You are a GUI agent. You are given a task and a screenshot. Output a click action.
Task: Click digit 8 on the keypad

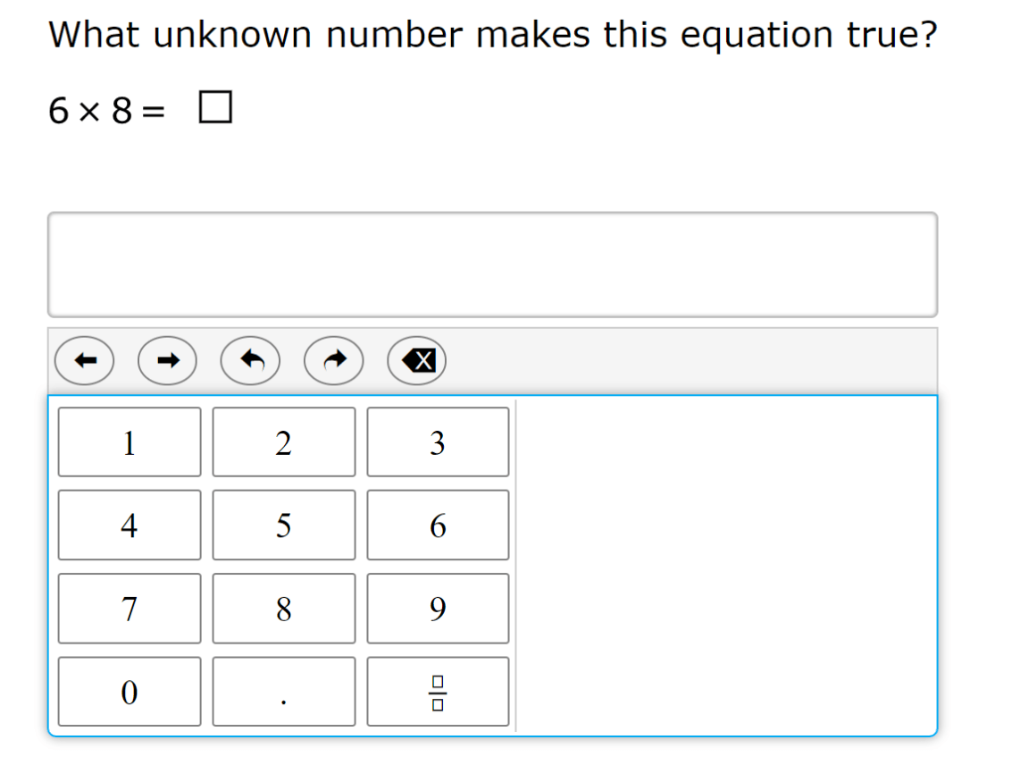(284, 609)
